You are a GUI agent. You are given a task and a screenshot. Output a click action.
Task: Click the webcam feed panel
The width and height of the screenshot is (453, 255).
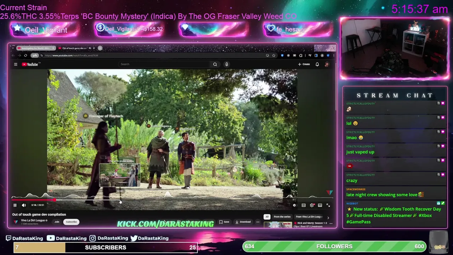tap(395, 49)
